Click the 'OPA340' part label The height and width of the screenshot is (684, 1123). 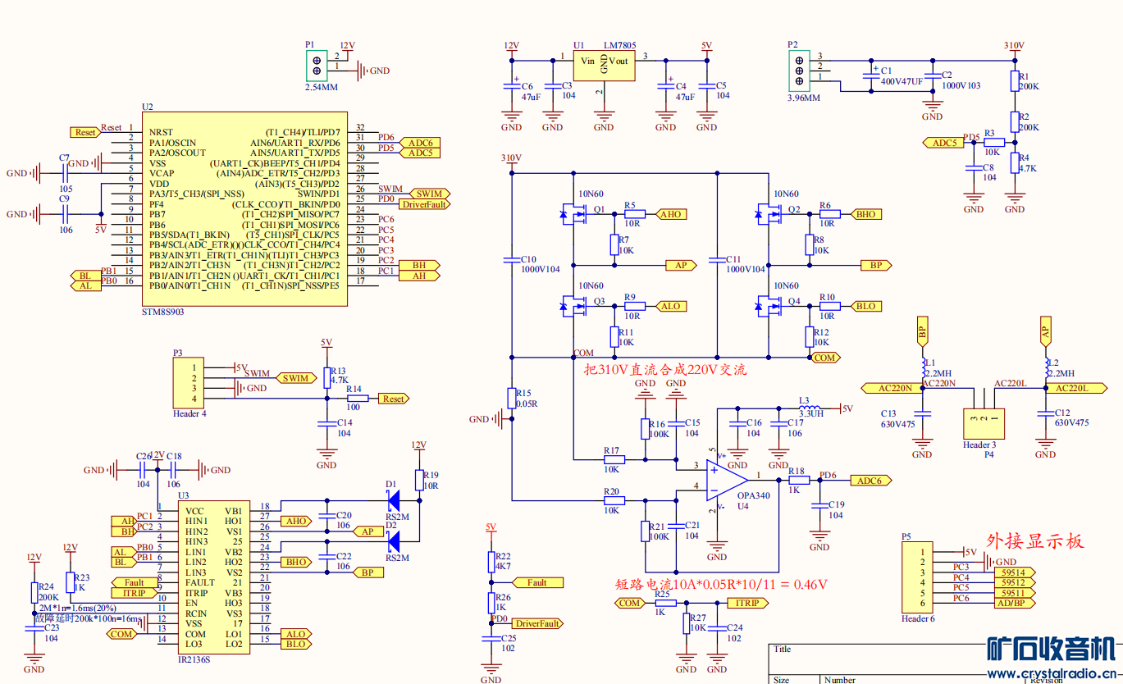click(x=754, y=495)
